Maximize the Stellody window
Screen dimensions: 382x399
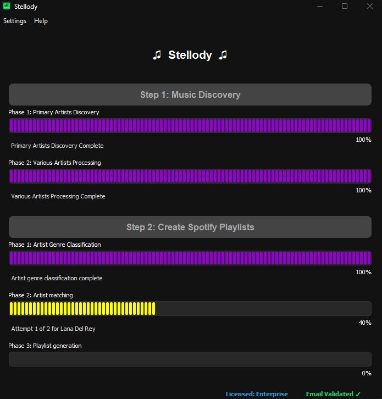345,6
